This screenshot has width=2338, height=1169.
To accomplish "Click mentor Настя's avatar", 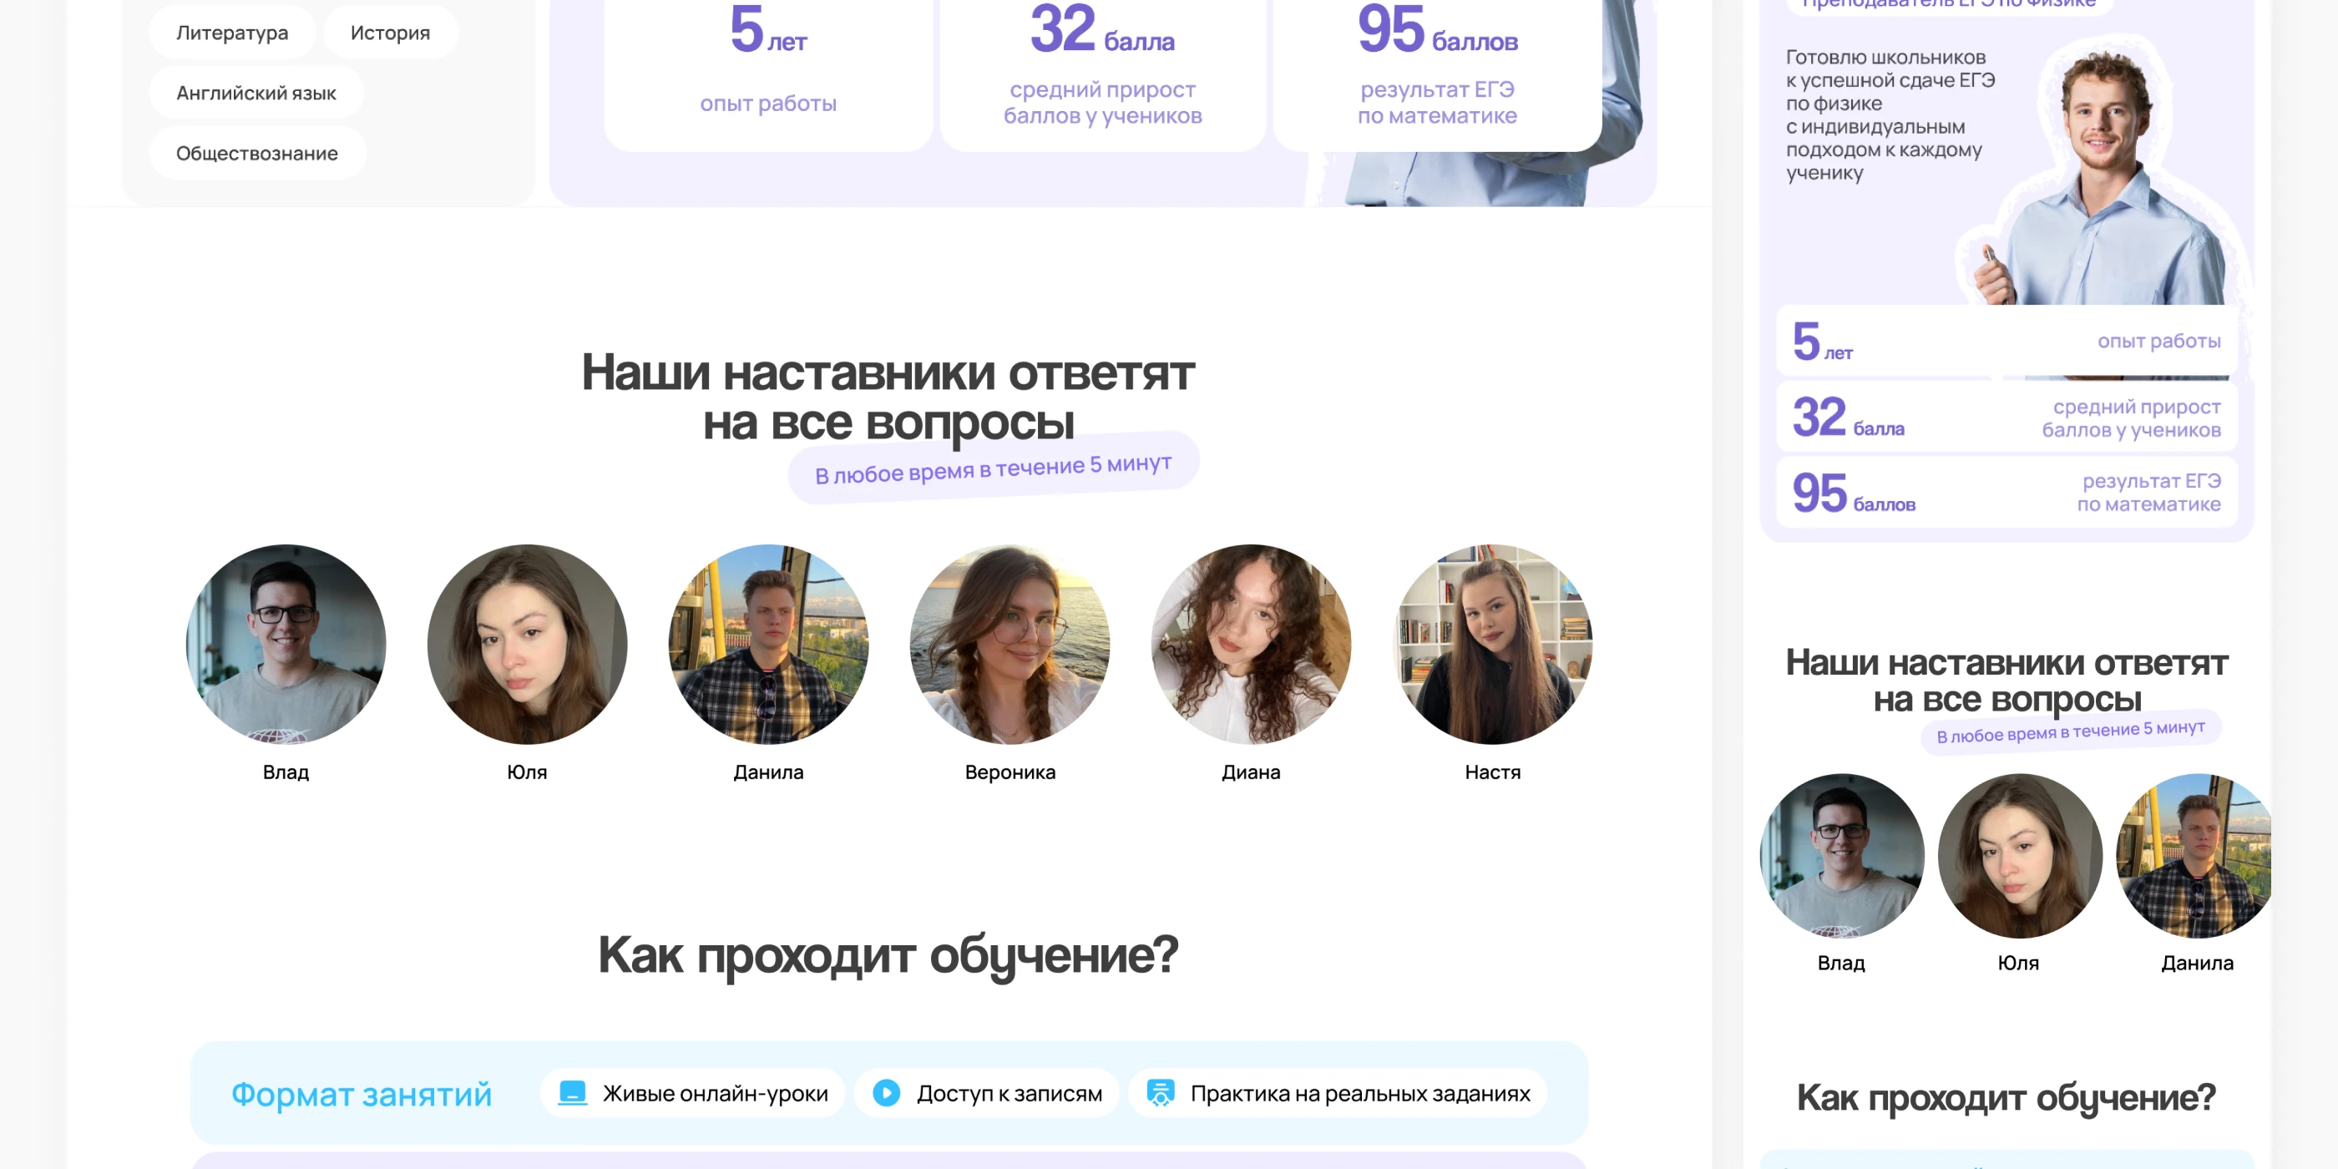I will tap(1492, 645).
